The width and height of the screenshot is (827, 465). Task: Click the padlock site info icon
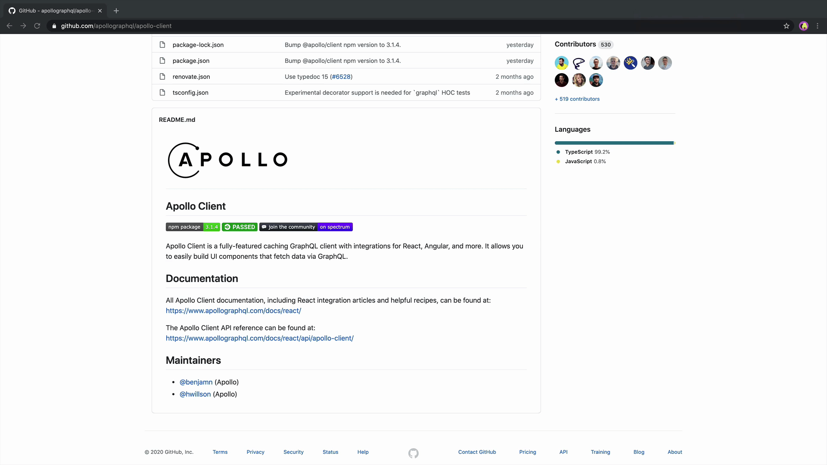tap(54, 26)
